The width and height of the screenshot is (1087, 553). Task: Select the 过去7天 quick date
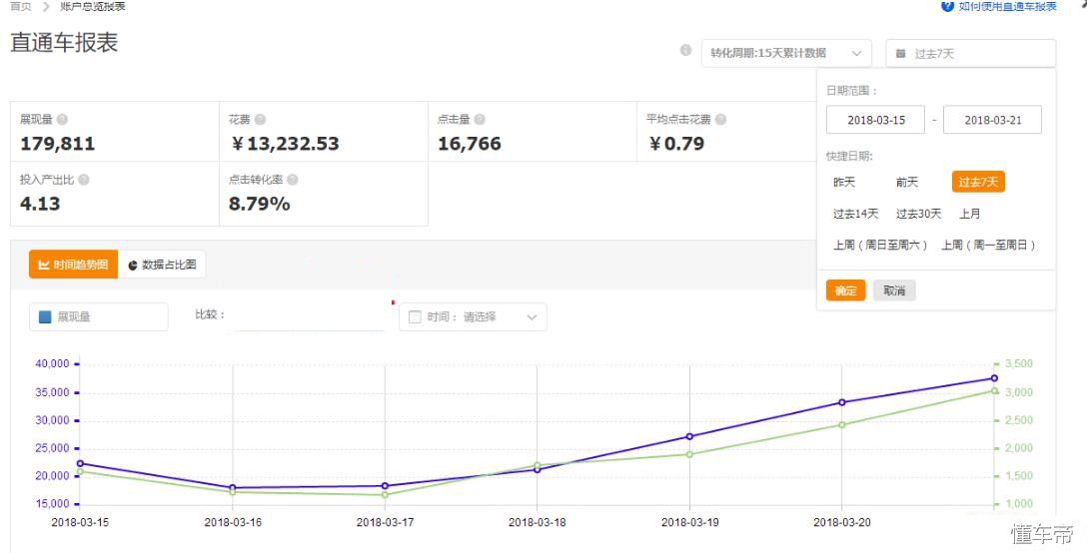click(978, 183)
